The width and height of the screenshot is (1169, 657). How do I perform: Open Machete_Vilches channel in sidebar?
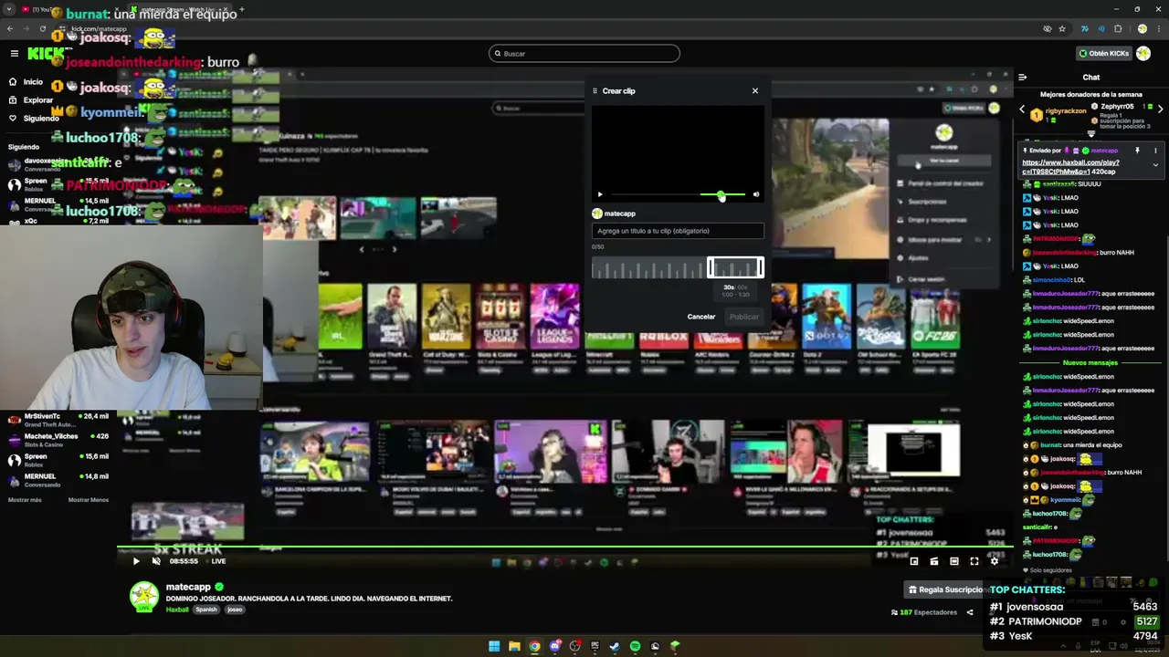tap(57, 440)
